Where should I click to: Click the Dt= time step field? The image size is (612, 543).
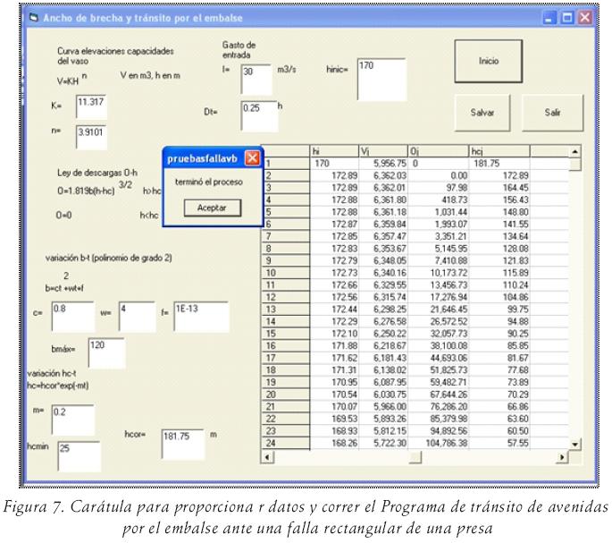click(x=255, y=113)
